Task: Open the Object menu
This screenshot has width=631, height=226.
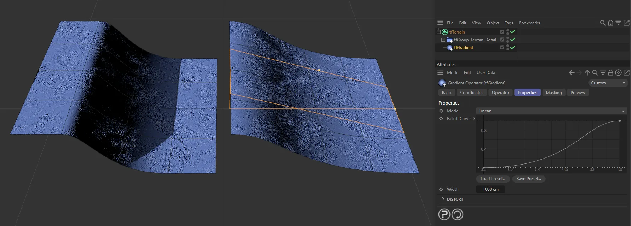Action: [493, 23]
